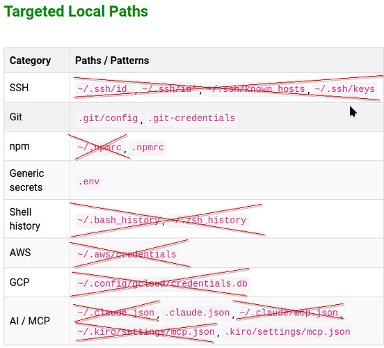Click the crossed-out ~/.npmrc path

click(99, 148)
